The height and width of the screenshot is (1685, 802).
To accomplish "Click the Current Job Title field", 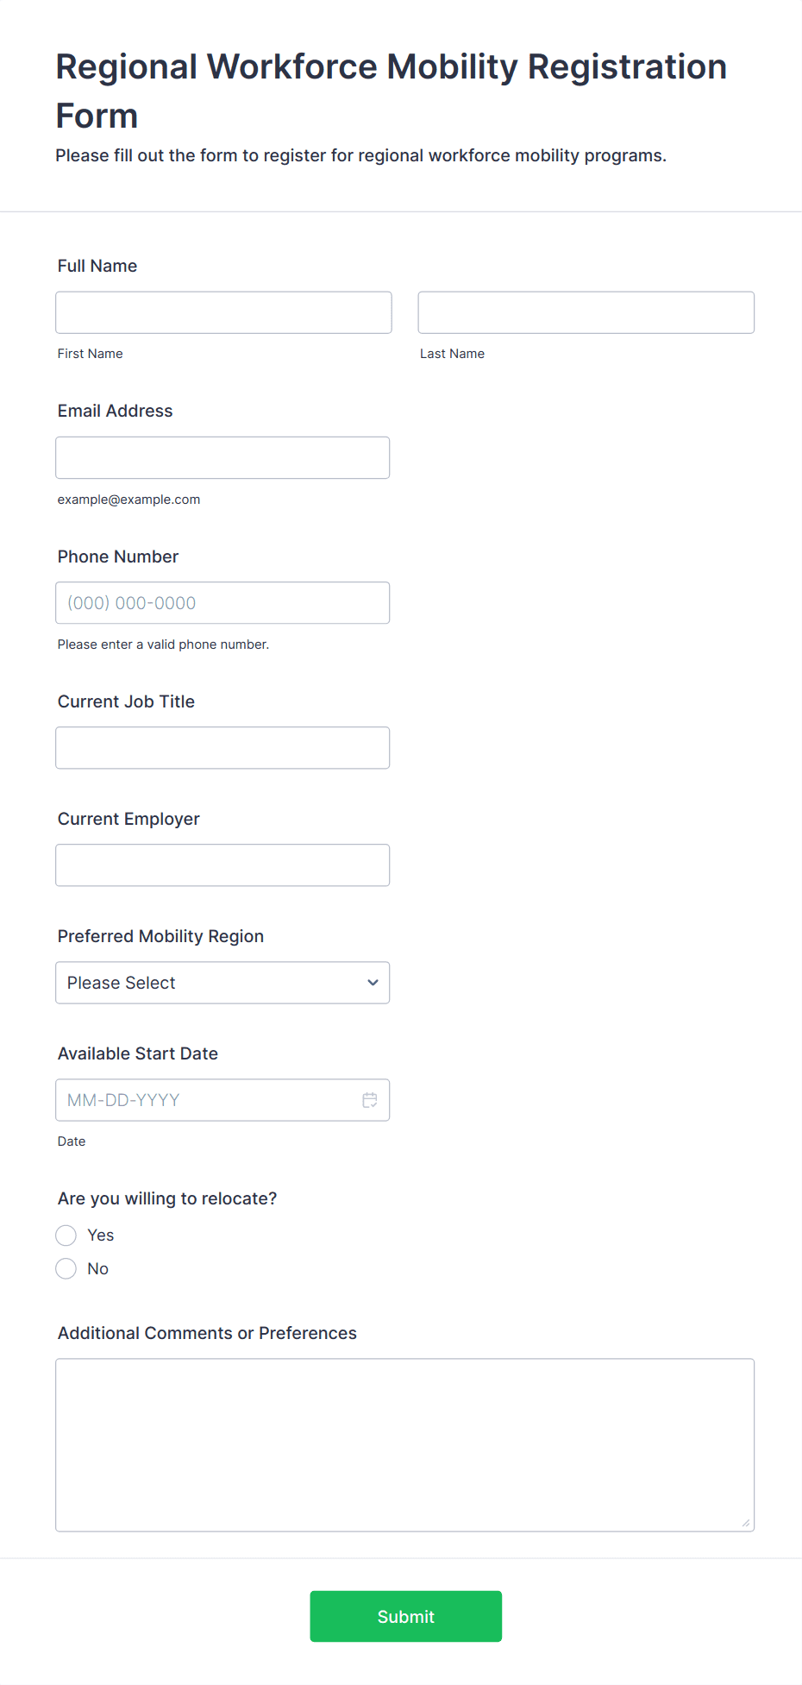I will [x=222, y=748].
